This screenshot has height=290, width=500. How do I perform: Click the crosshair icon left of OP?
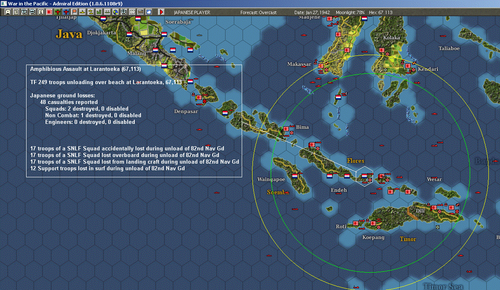[124, 12]
